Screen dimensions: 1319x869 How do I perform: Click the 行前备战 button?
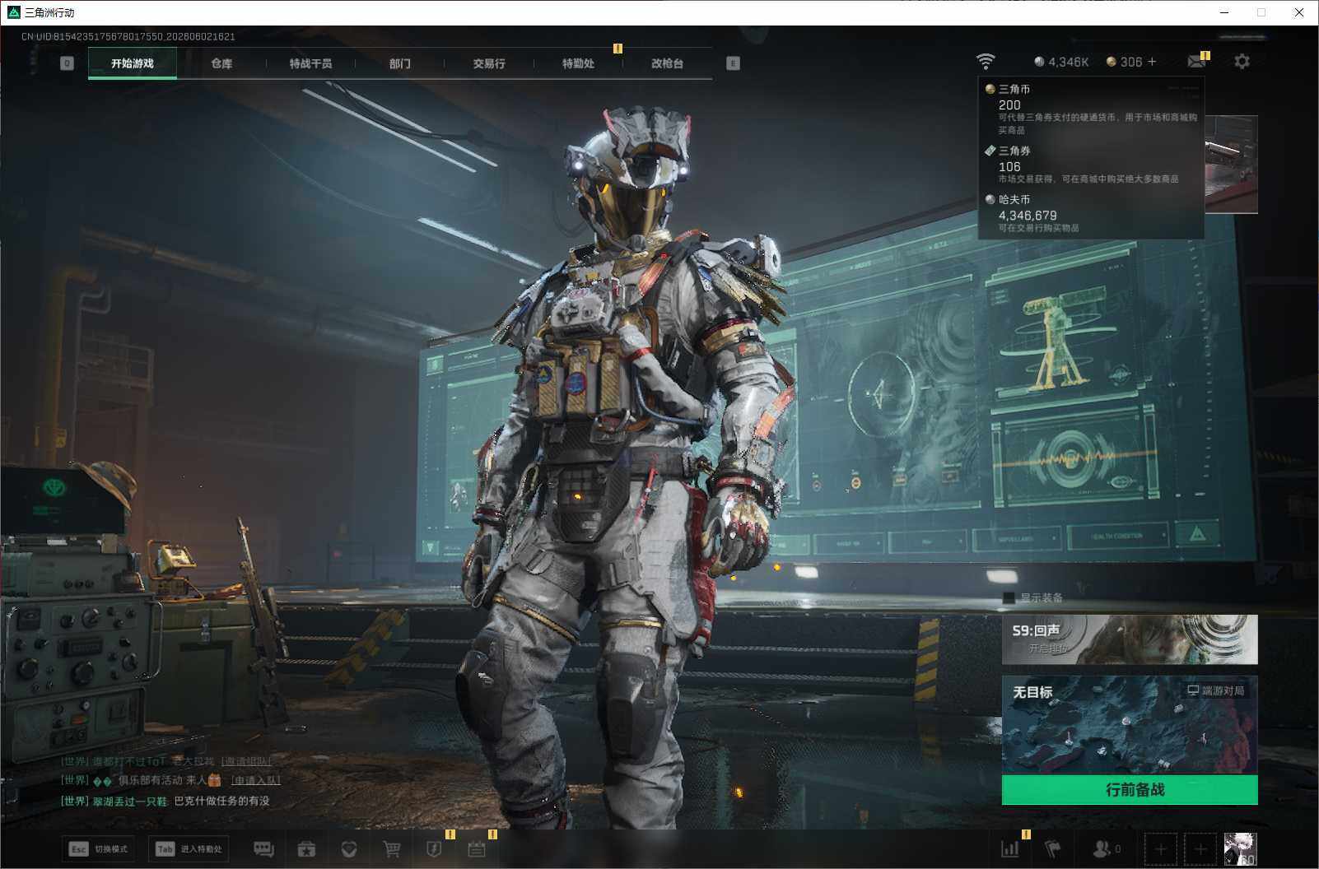click(x=1130, y=790)
